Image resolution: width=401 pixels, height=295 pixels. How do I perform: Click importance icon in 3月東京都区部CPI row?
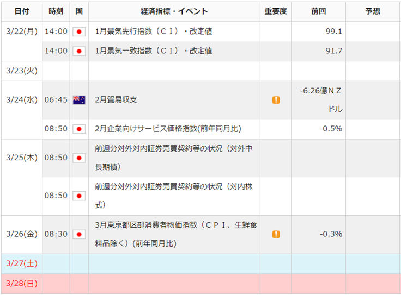click(276, 234)
